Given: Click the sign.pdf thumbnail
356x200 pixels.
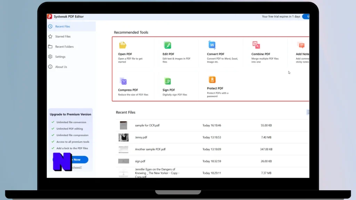Looking at the screenshot, I should click(123, 161).
